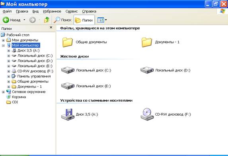Expand Сетевое окружение tree node
The height and width of the screenshot is (156, 228).
(x=3, y=92)
